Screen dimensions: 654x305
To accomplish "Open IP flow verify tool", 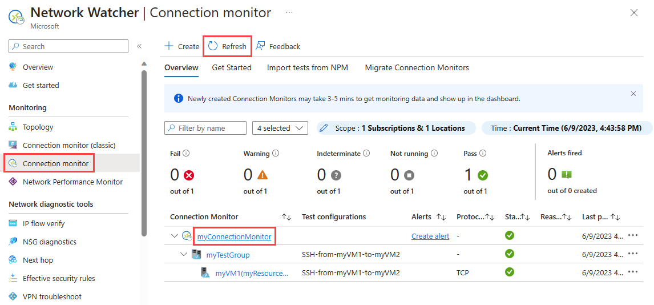I will pos(43,223).
